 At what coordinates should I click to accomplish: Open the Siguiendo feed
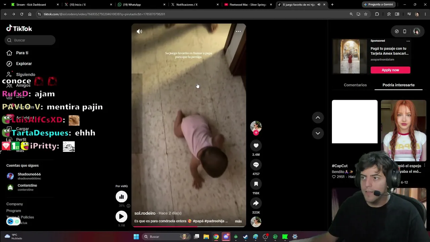pyautogui.click(x=26, y=75)
